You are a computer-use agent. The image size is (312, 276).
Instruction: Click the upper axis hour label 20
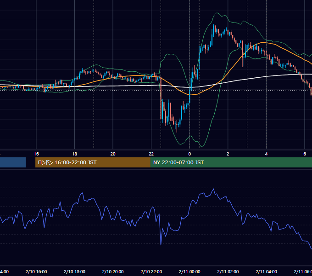coord(113,154)
